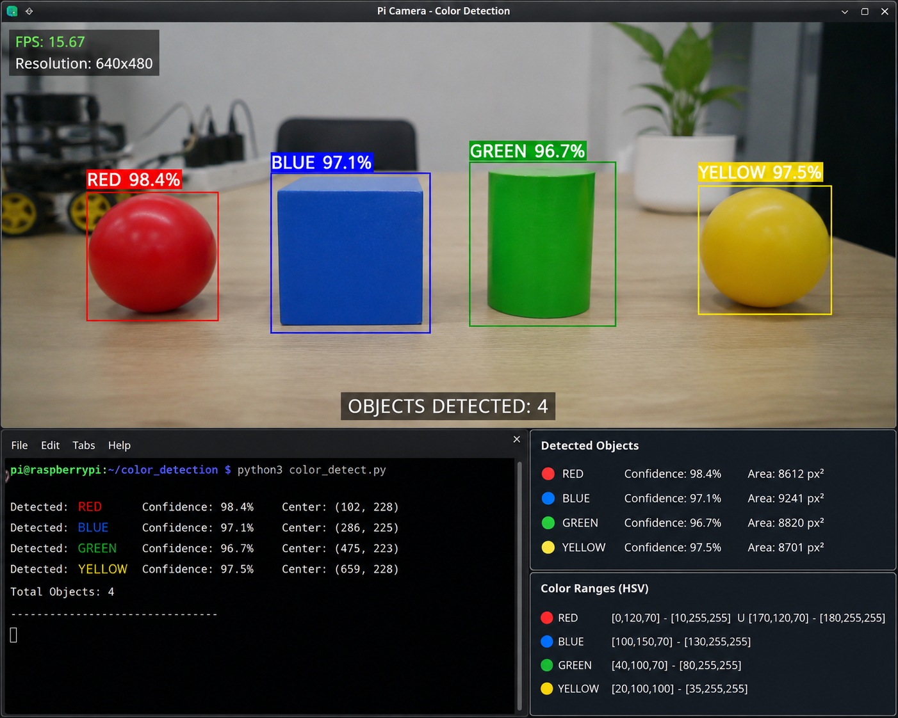The width and height of the screenshot is (898, 718).
Task: Click Confidence: 98.4% in Detected Objects panel
Action: [x=673, y=474]
